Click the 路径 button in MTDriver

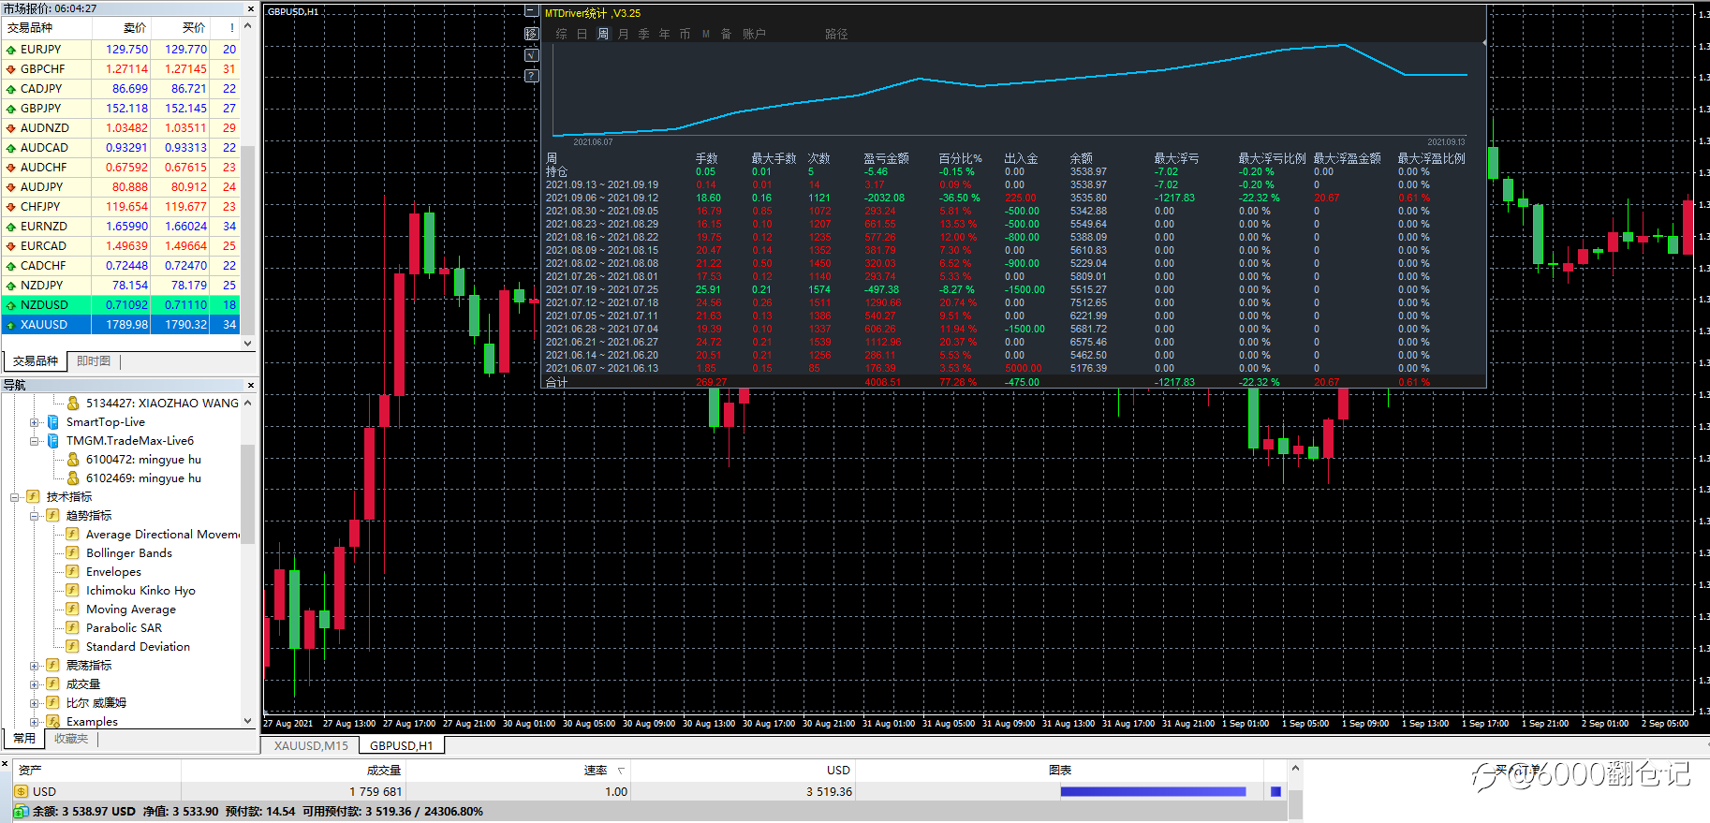(837, 34)
